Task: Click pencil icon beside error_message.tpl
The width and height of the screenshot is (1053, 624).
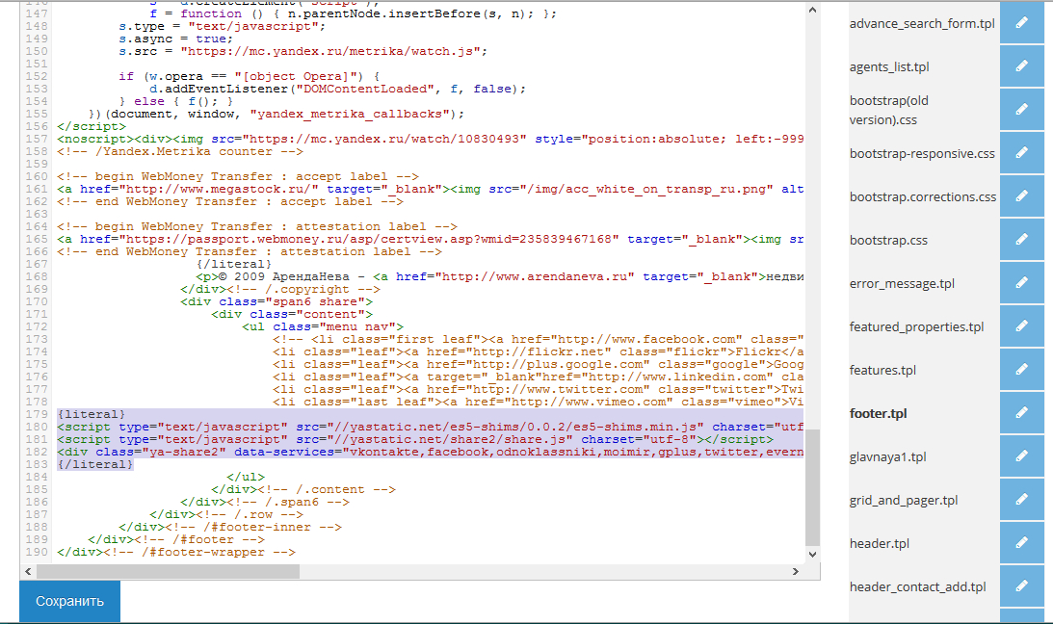Action: click(1021, 283)
